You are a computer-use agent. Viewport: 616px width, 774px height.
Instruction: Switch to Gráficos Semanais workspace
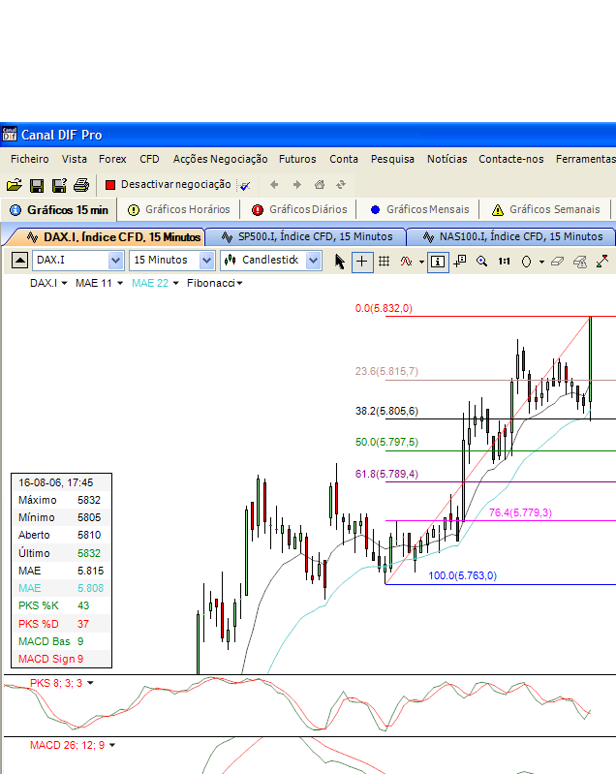(546, 210)
